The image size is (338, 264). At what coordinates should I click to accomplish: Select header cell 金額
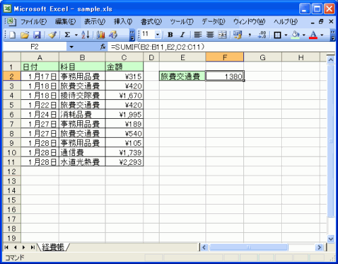(124, 67)
